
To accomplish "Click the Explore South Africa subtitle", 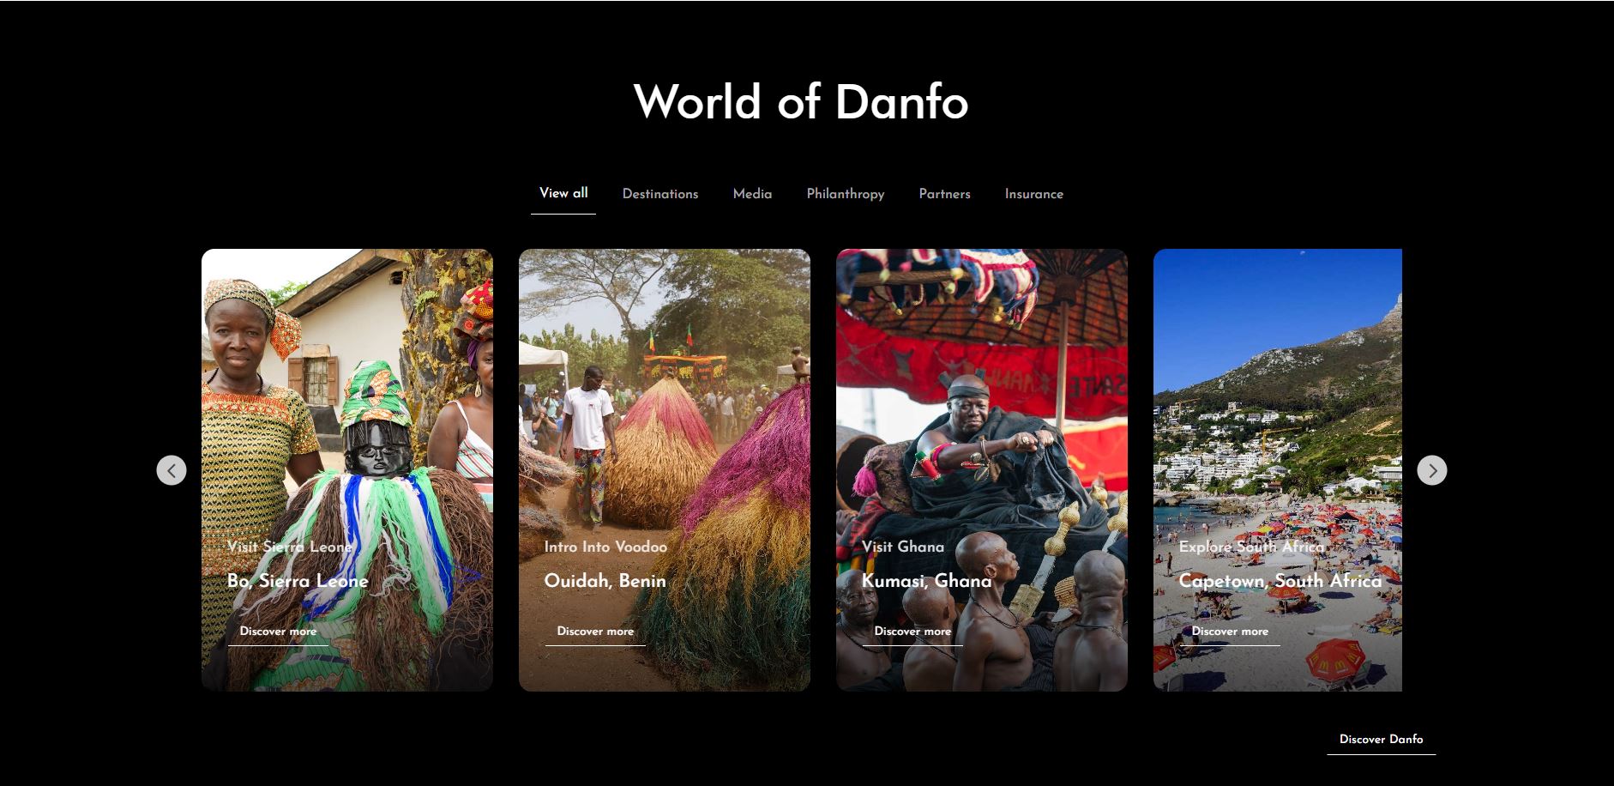I will pyautogui.click(x=1251, y=547).
